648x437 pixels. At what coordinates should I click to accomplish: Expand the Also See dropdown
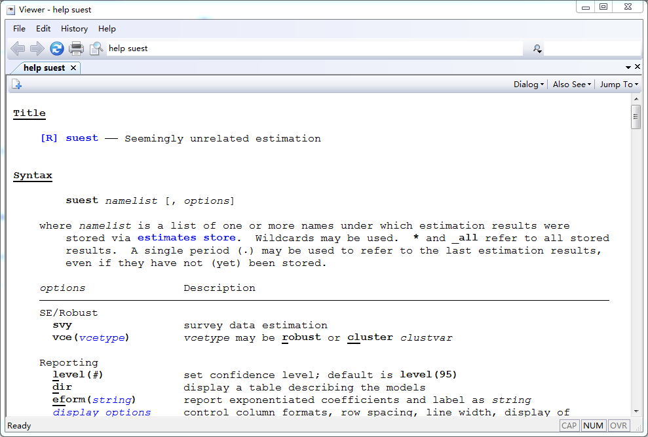[x=572, y=85]
